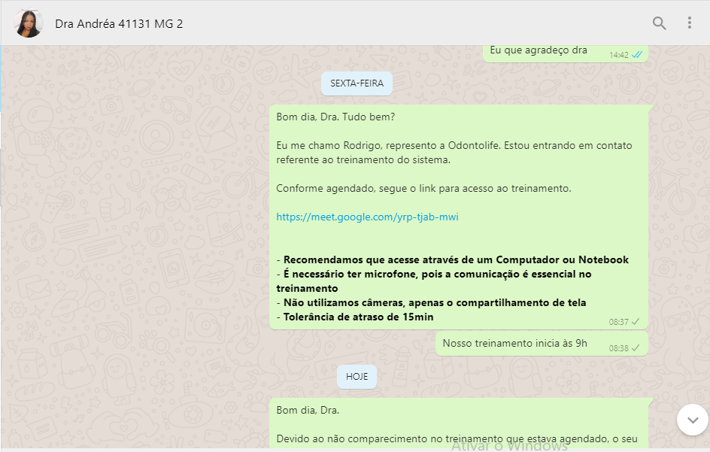
Task: Open Dra Andréa profile picture
Action: tap(29, 23)
